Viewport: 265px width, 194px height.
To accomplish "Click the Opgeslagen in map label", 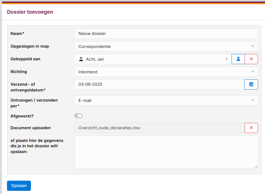I will coord(30,46).
